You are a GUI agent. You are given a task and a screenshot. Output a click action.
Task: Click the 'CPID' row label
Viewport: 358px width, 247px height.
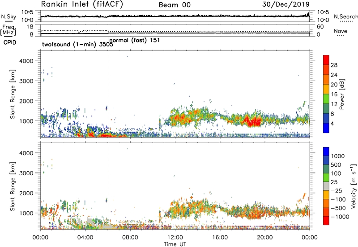pos(10,42)
